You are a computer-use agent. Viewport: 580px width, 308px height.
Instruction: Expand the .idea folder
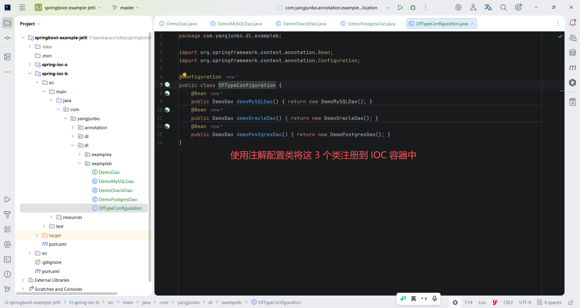pyautogui.click(x=30, y=47)
